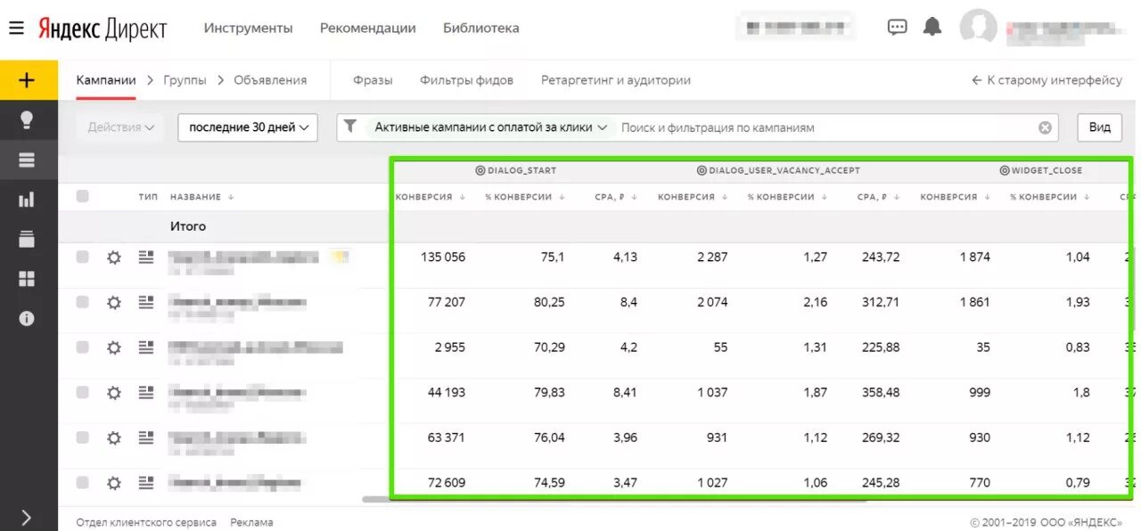Check the campaign row with 72 609 conversions

(82, 483)
